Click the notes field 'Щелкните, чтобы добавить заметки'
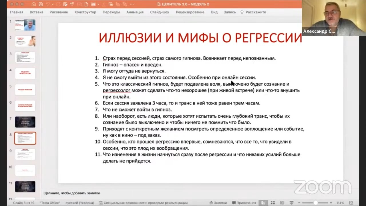Screen dimensions: 366x206 [71, 193]
